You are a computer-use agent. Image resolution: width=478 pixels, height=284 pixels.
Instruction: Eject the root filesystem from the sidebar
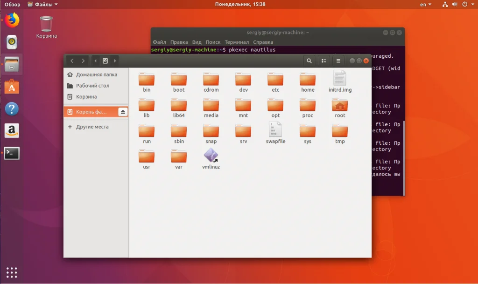point(122,112)
